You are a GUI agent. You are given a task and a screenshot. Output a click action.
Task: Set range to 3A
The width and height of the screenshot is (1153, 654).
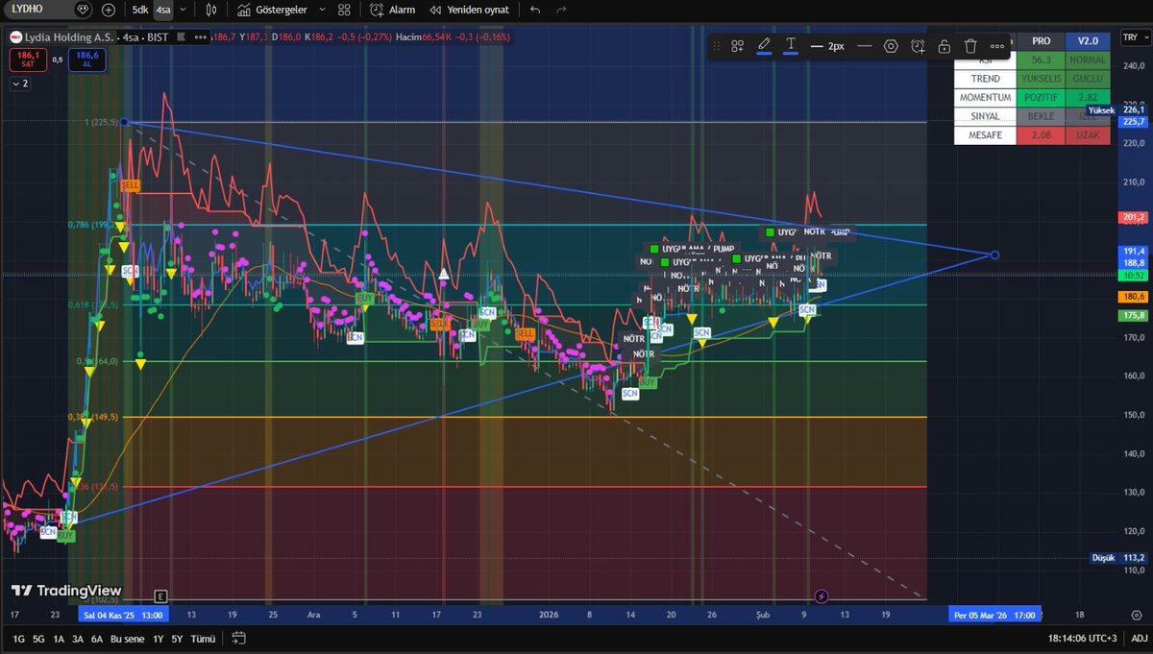click(78, 639)
